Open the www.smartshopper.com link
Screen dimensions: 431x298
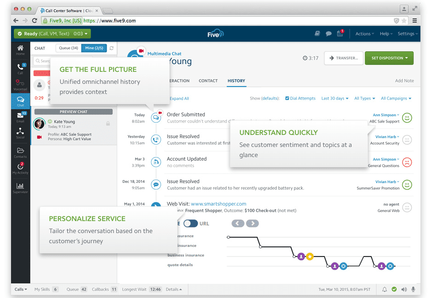pyautogui.click(x=218, y=204)
